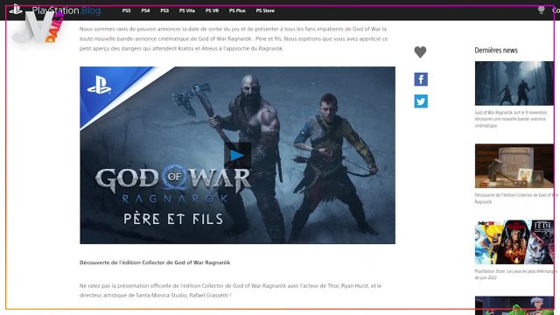560x315 pixels.
Task: Open the Collector edition thumbnail with hammer
Action: [514, 166]
